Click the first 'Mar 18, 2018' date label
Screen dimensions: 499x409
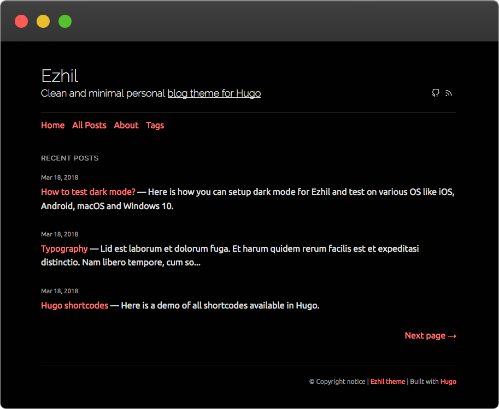click(x=59, y=177)
